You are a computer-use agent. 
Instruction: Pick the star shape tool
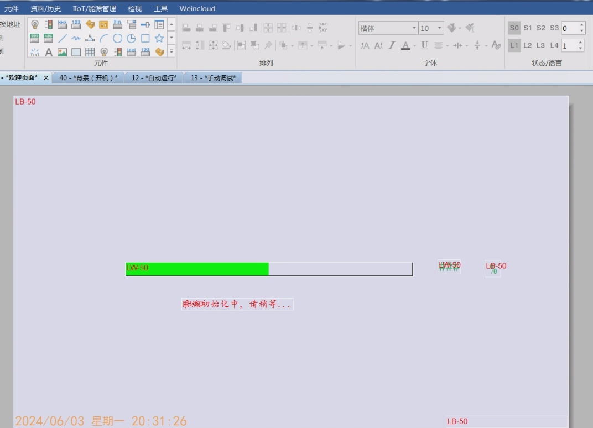pos(159,38)
